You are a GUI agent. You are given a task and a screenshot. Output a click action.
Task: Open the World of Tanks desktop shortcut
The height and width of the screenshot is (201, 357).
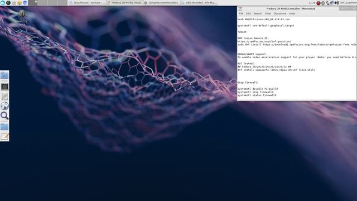[22, 17]
